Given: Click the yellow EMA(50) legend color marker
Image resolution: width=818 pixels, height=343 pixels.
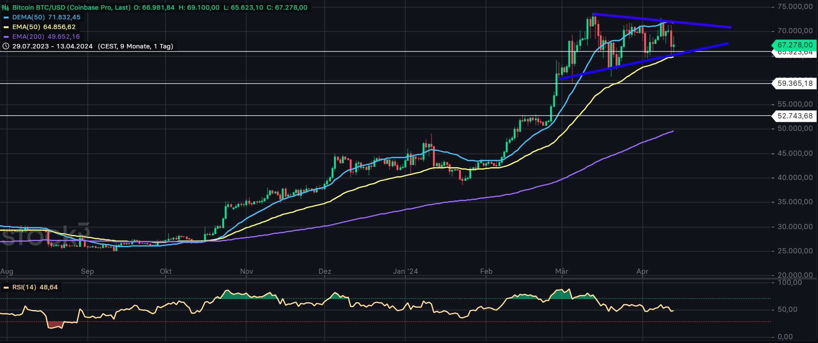Looking at the screenshot, I should click(6, 27).
